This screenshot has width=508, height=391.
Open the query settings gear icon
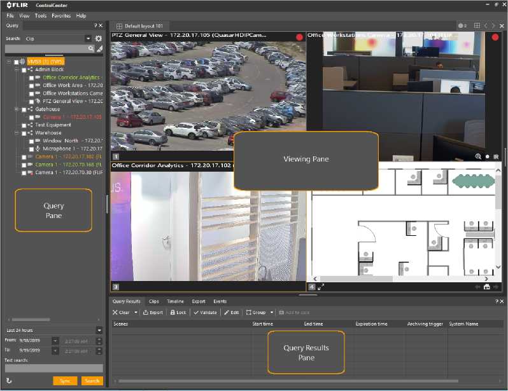click(99, 38)
